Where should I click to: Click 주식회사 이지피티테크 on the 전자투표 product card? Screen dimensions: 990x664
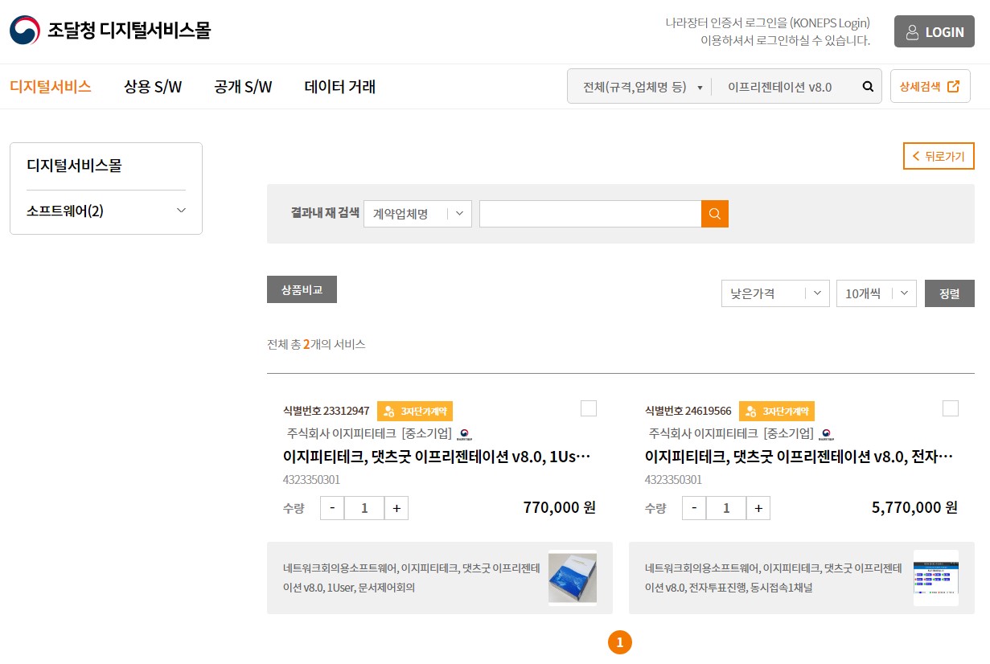pos(703,433)
